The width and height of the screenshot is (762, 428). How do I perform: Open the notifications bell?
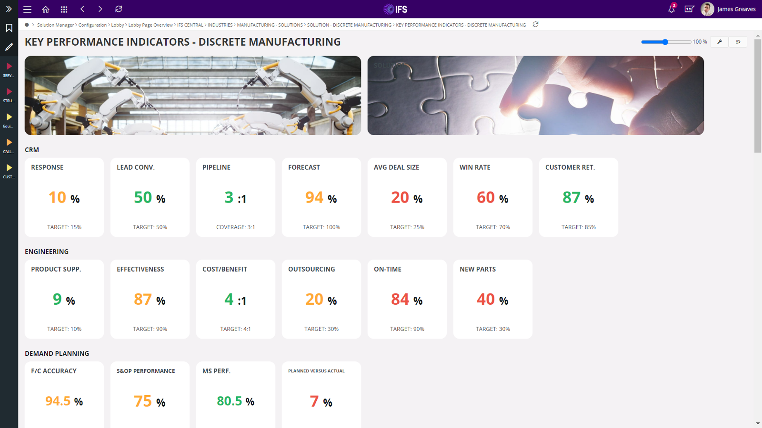671,9
